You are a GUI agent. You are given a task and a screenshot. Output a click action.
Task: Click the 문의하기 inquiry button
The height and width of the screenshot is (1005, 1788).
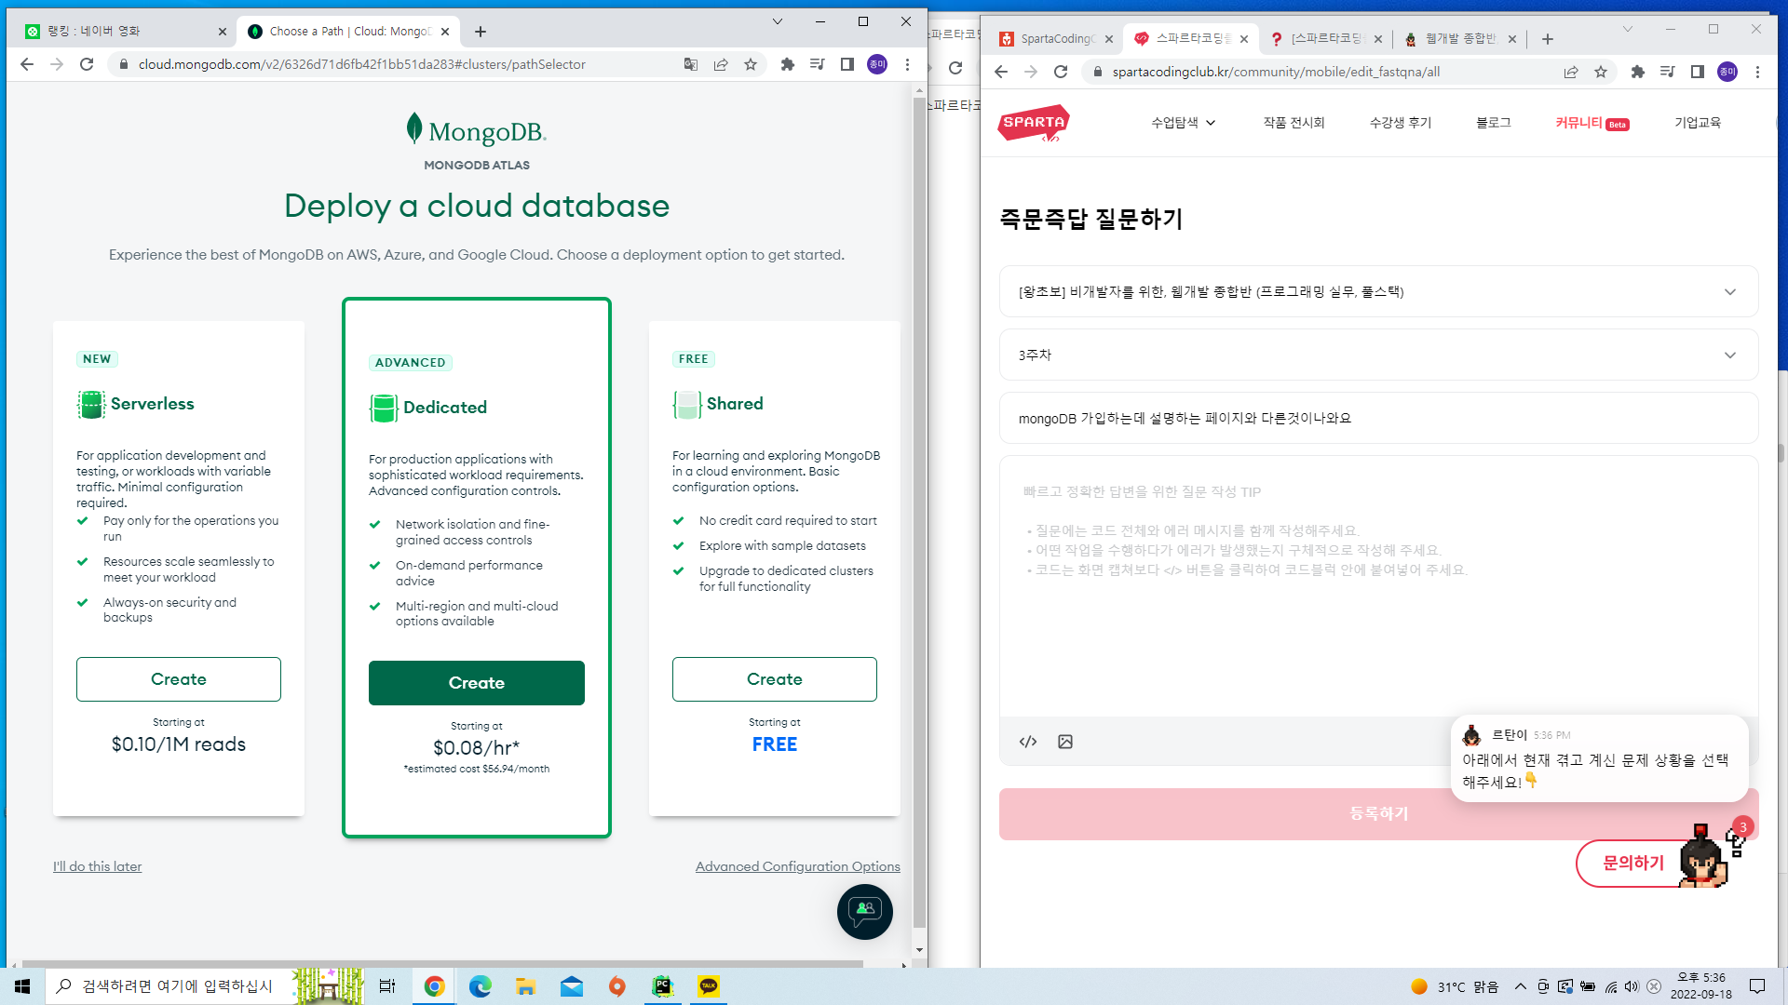[1633, 864]
